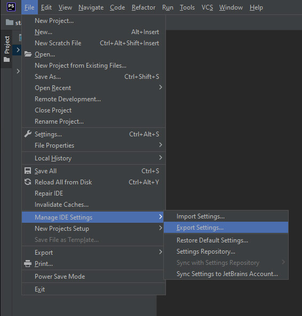Screen dimensions: 302x316
Task: Expand Sync with Settings Repository arrow
Action: pyautogui.click(x=283, y=262)
